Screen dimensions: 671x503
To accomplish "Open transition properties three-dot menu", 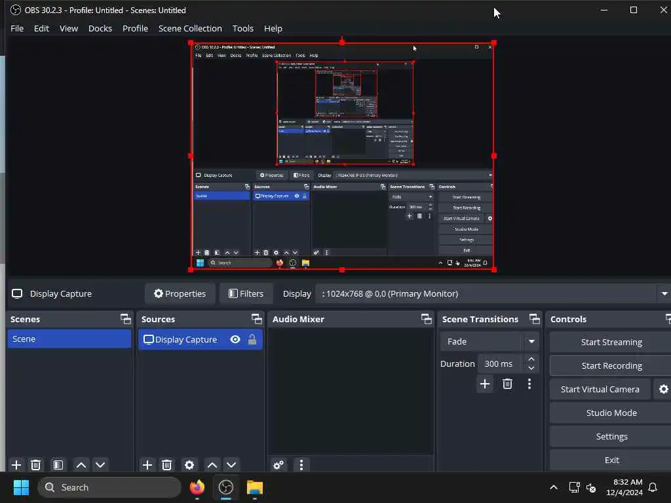I will click(x=529, y=384).
